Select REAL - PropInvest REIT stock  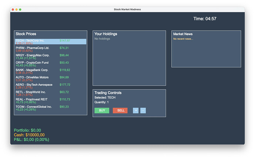click(x=50, y=101)
